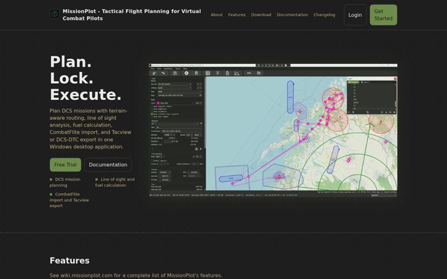Click the 'DCS mission planning' bullet
Screen dimensions: 447x279
click(65, 182)
